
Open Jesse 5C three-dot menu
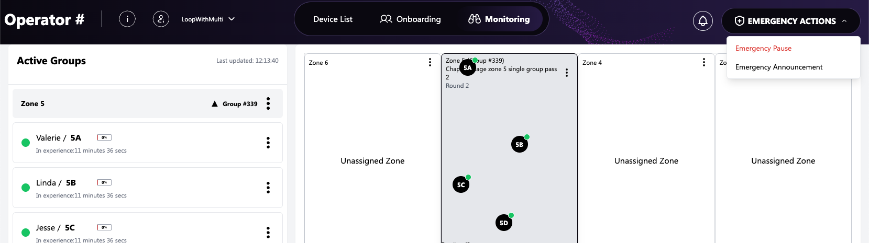click(268, 232)
